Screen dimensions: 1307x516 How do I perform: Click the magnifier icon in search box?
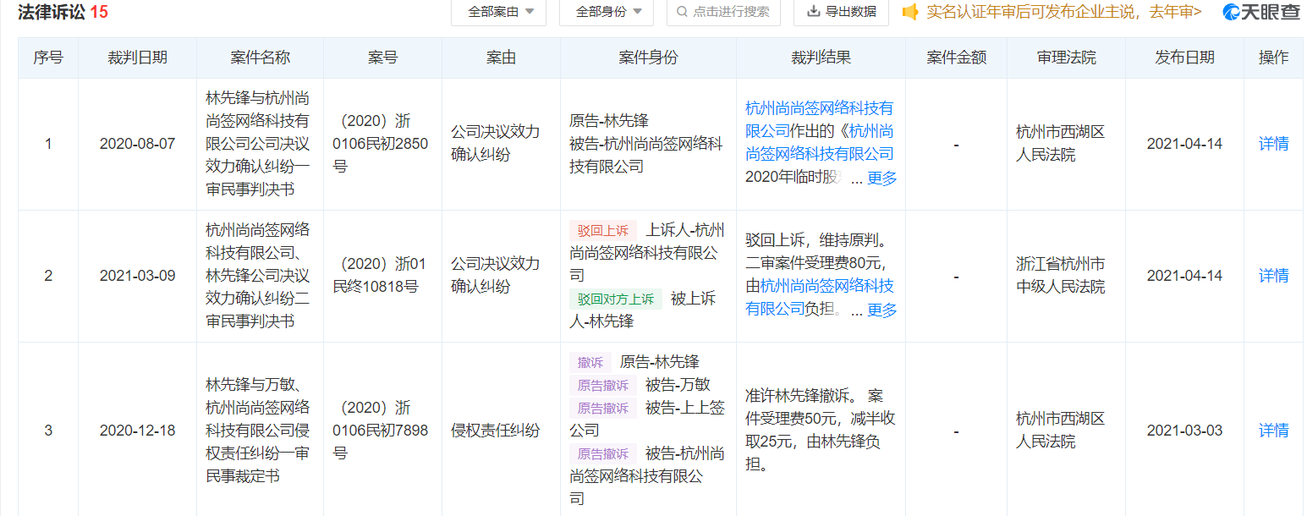pyautogui.click(x=682, y=12)
